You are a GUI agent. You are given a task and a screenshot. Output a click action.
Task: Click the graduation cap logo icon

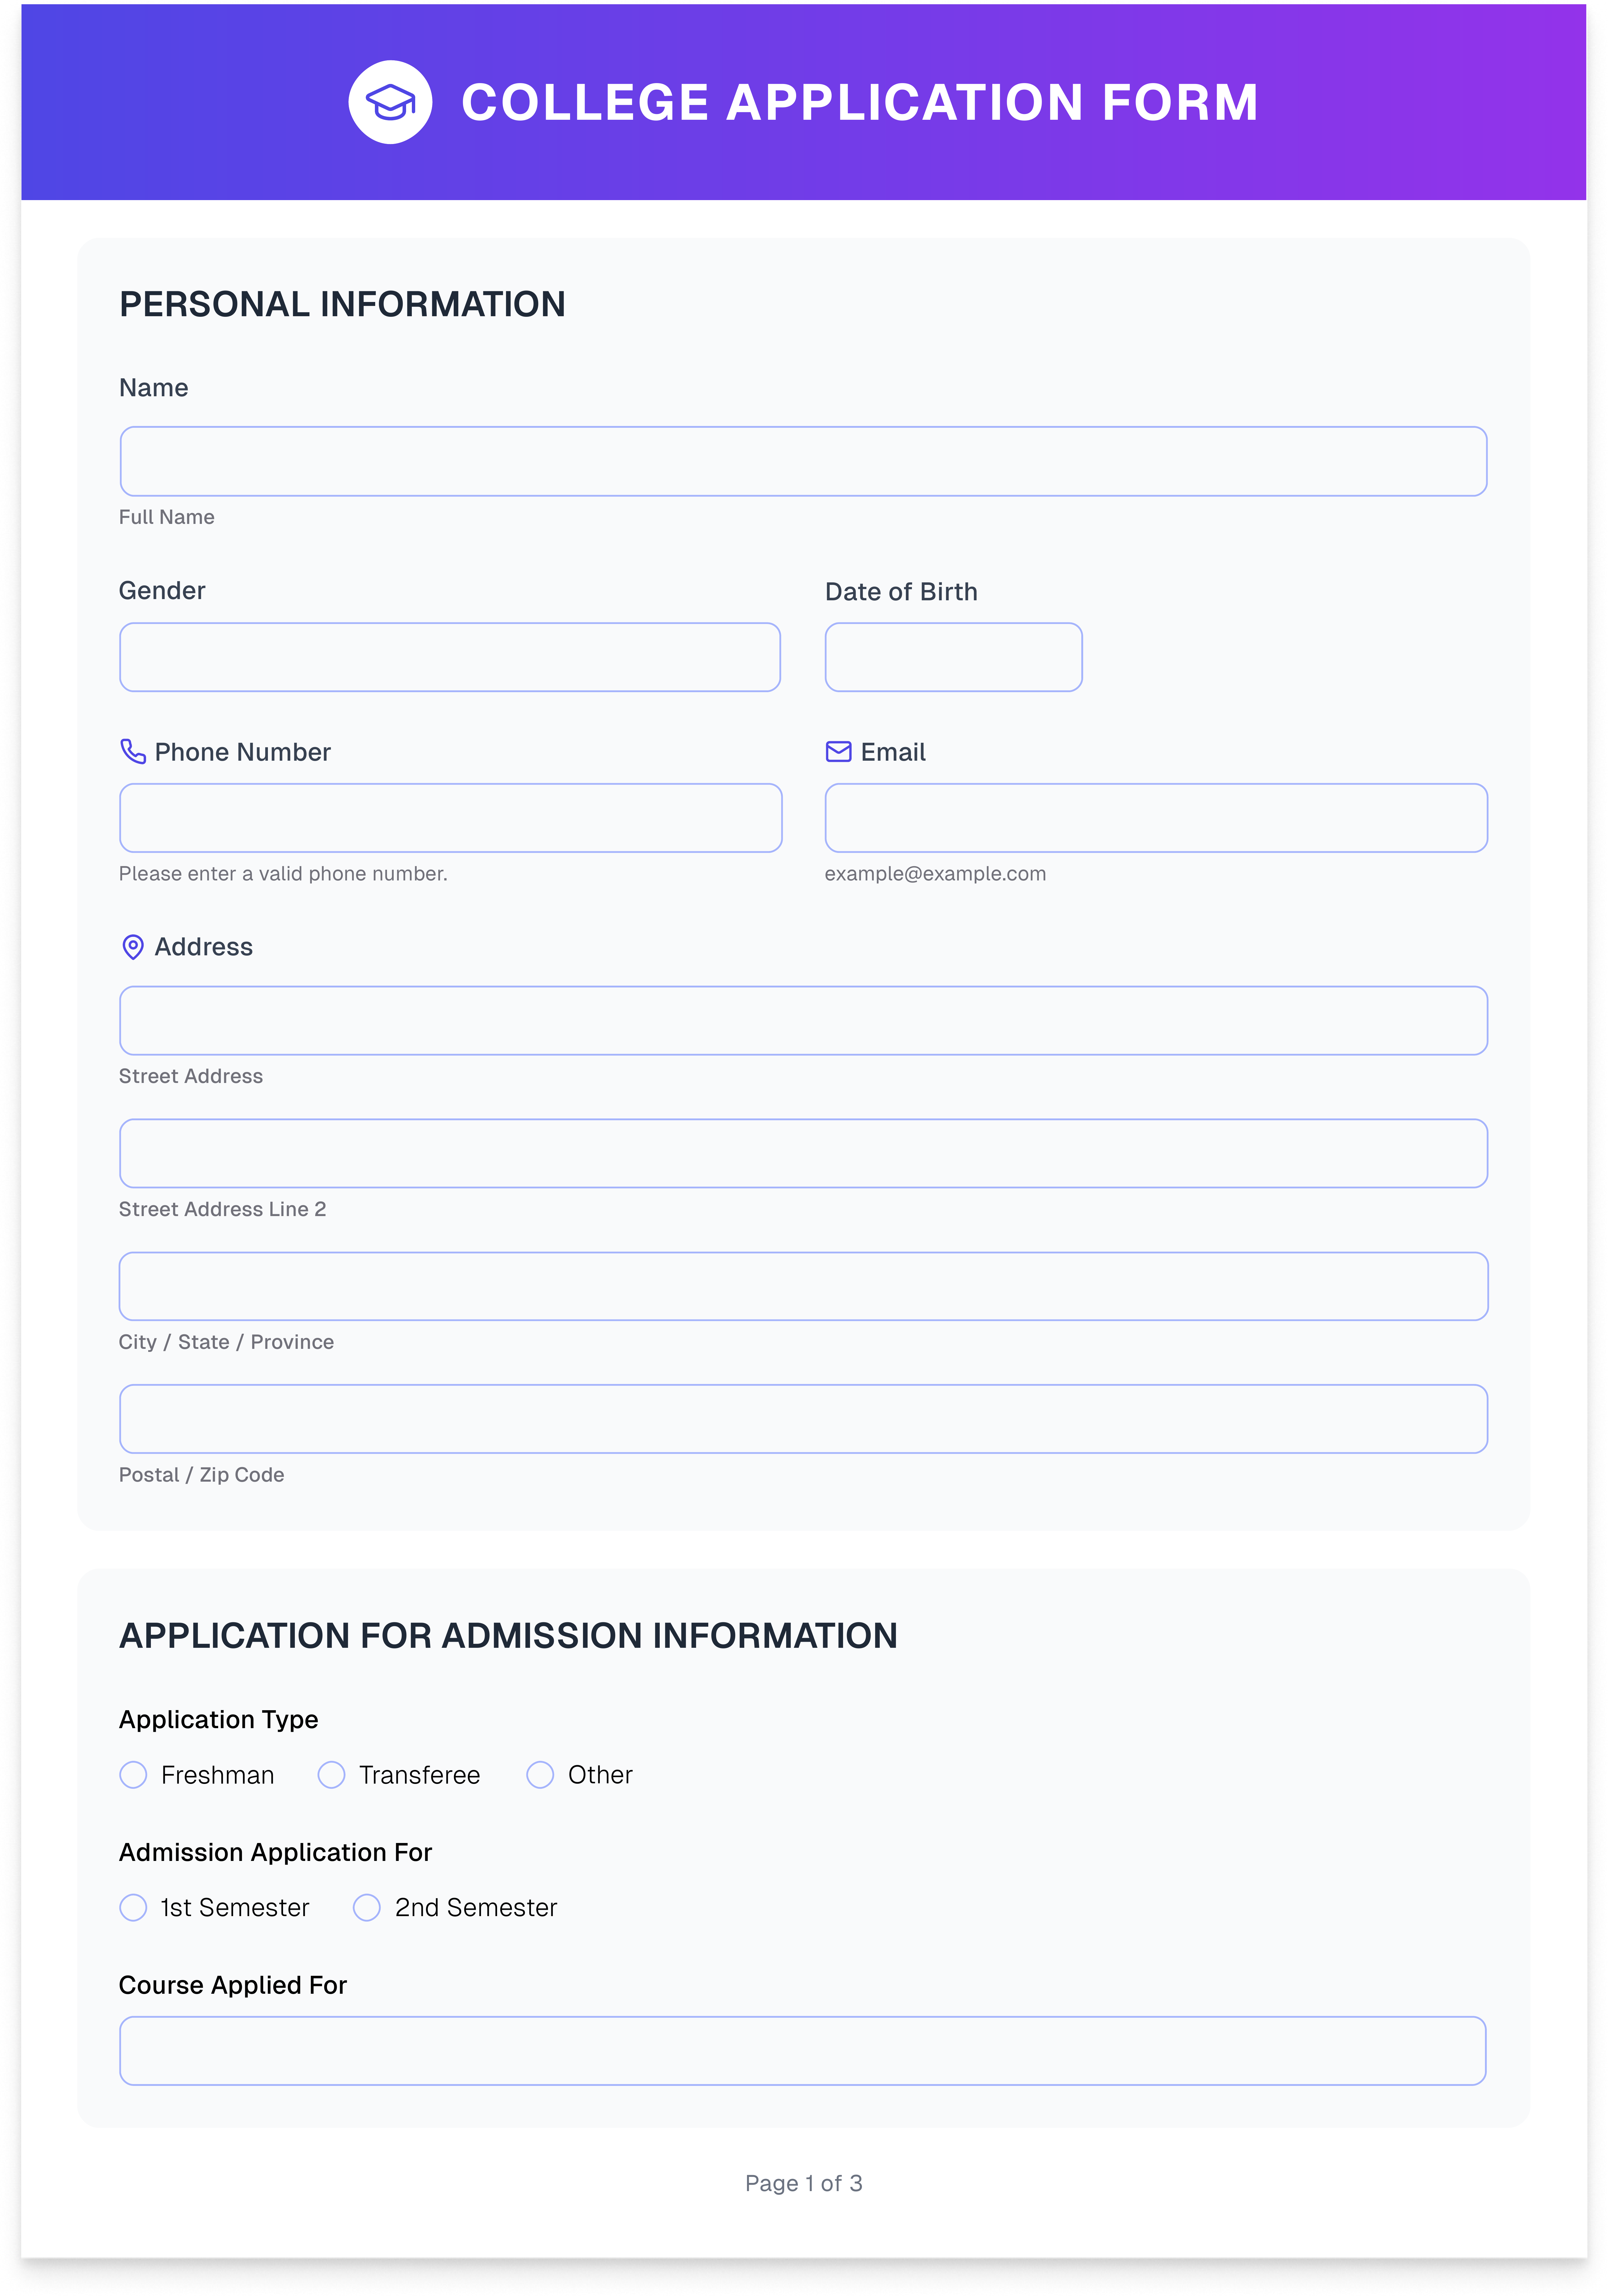(x=390, y=102)
